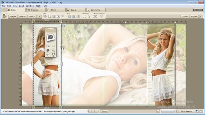Click the last icon in the status bar

(x=201, y=111)
